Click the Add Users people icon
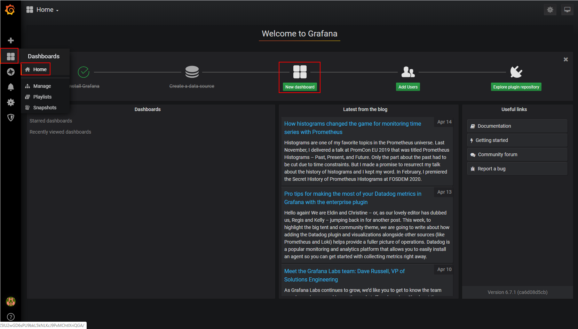 pos(408,72)
